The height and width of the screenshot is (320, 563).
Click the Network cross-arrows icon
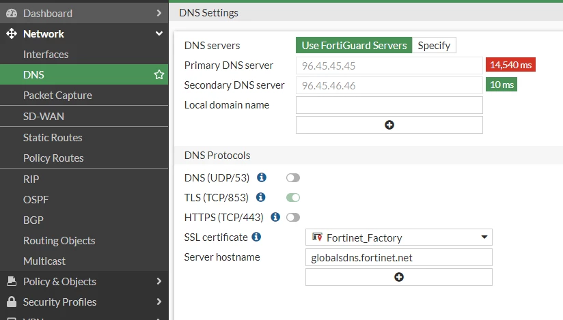pos(12,33)
